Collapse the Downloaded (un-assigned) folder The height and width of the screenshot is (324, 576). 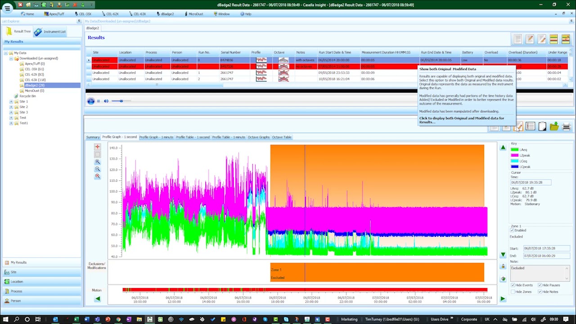11,58
